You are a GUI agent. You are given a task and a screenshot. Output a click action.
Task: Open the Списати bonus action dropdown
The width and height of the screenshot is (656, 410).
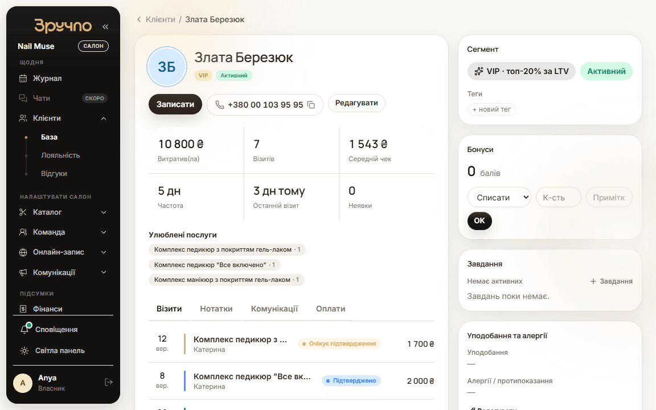[499, 197]
